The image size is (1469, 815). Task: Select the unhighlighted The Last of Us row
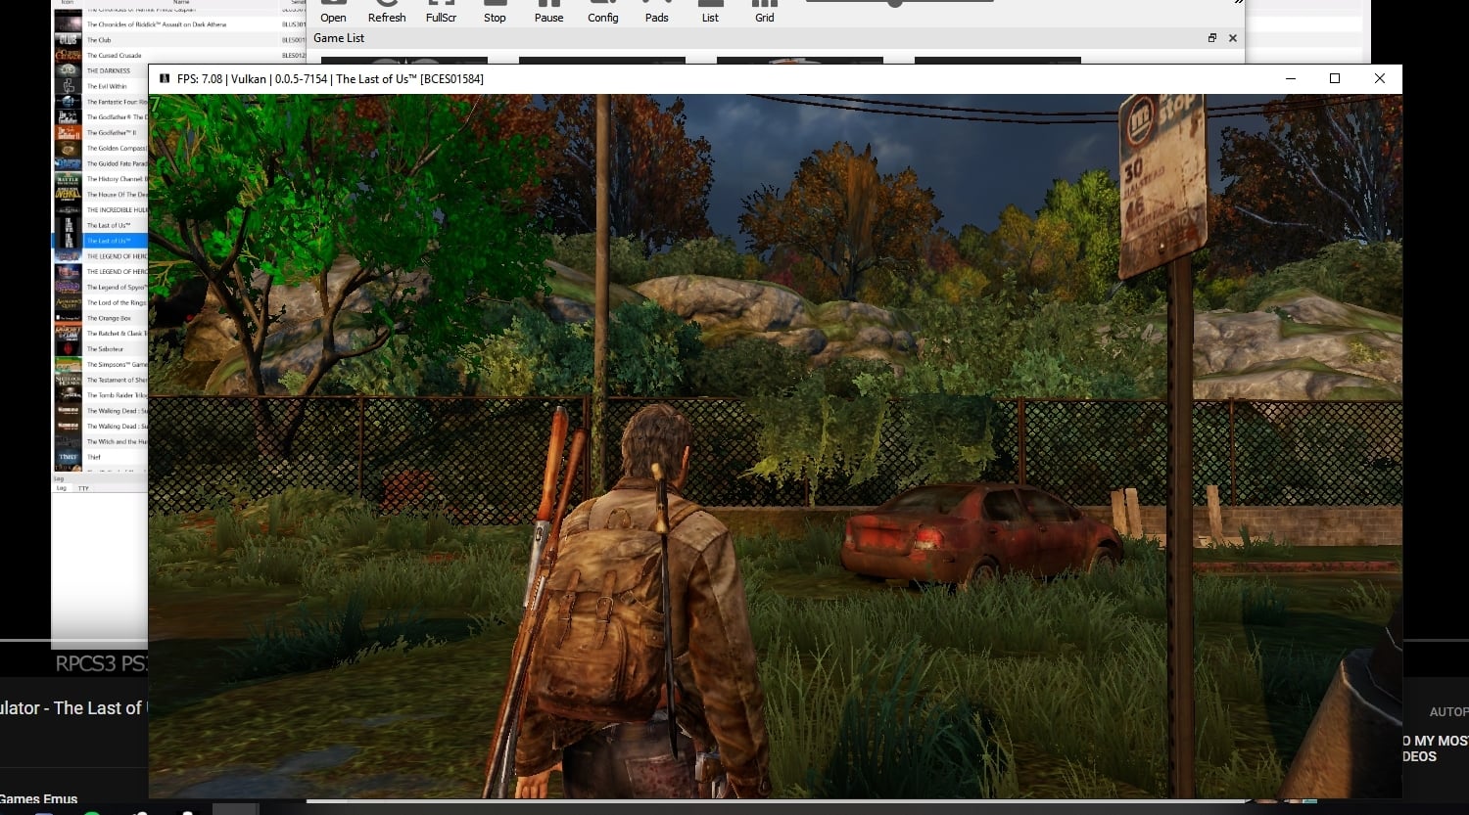point(100,225)
